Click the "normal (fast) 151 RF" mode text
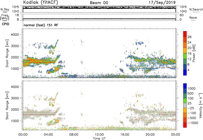203x140 pixels. point(41,25)
